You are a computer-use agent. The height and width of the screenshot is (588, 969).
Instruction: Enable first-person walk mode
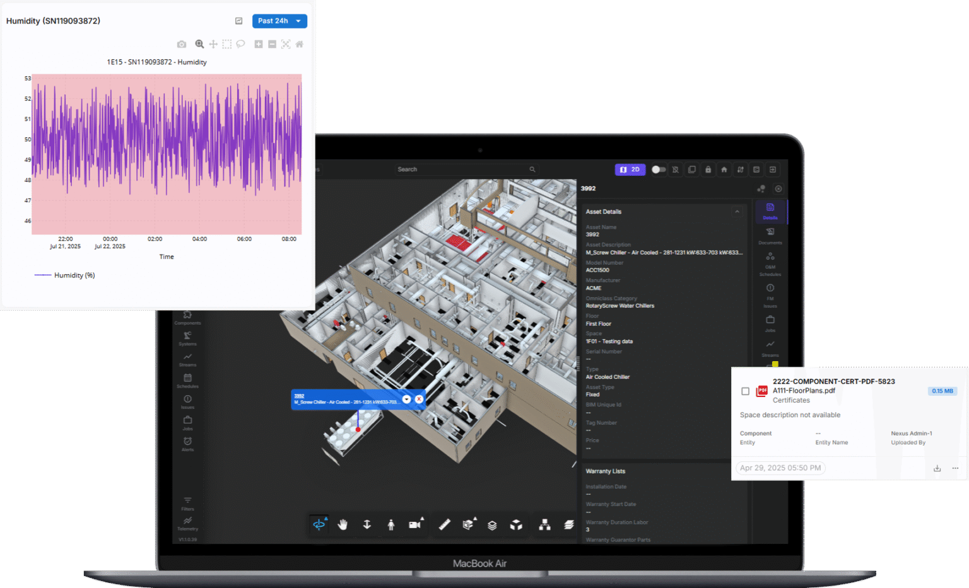pos(391,524)
